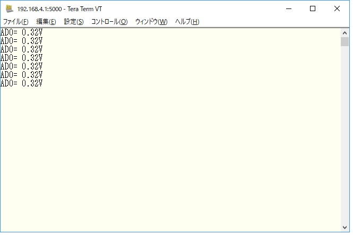
Task: Maximize the Tera Term window
Action: pos(313,9)
